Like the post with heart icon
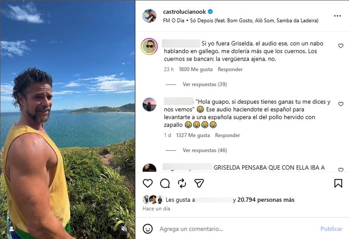349x239 pixels. click(x=148, y=183)
